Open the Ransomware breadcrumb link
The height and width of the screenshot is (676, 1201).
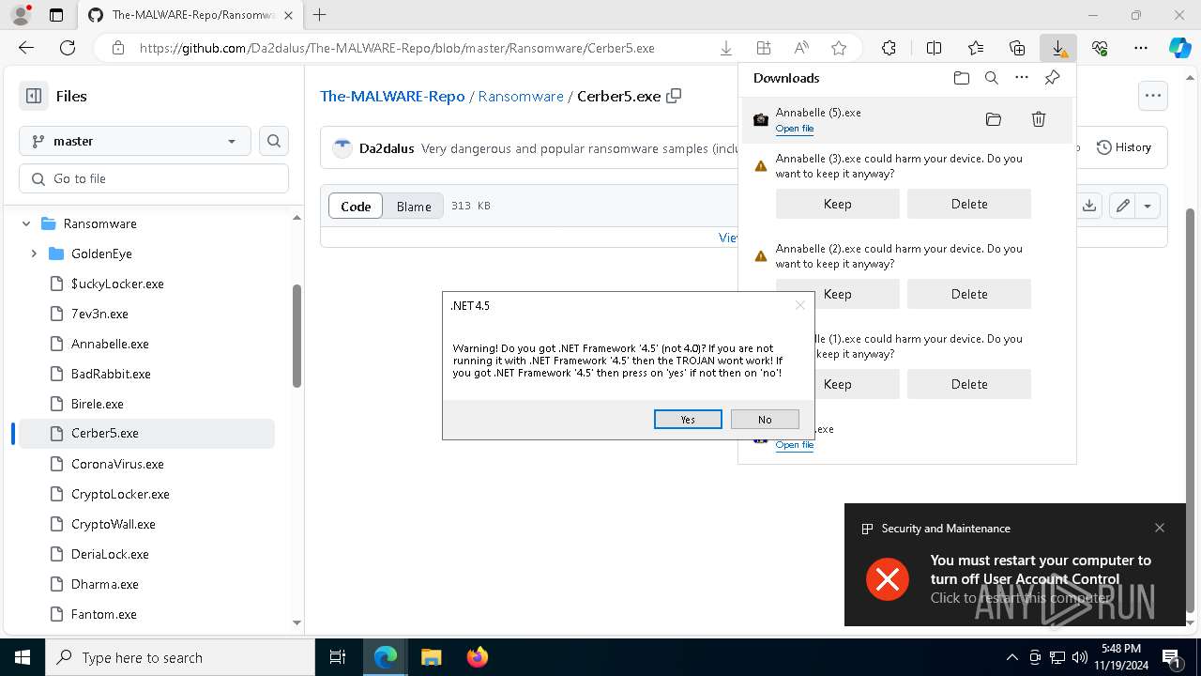[521, 96]
